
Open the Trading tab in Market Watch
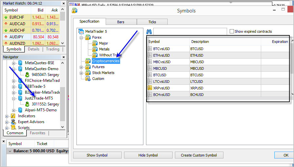[52, 49]
